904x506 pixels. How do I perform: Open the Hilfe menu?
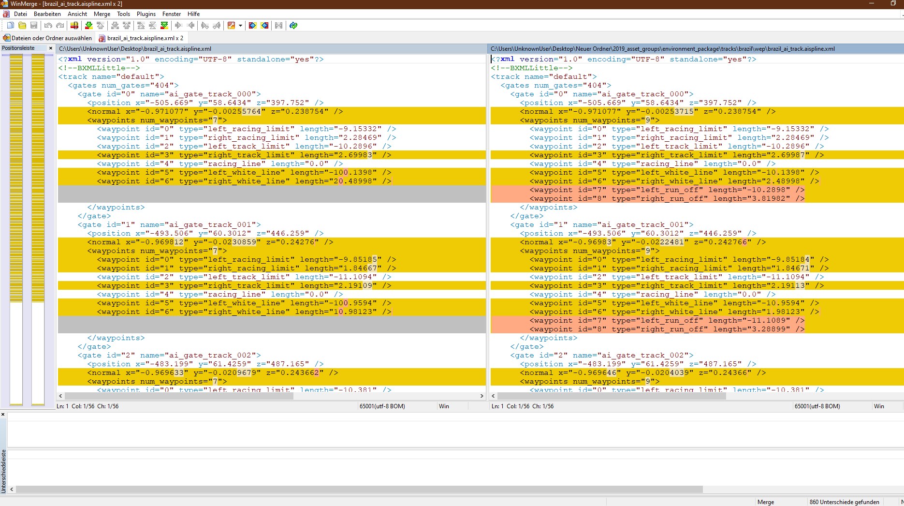pos(194,14)
